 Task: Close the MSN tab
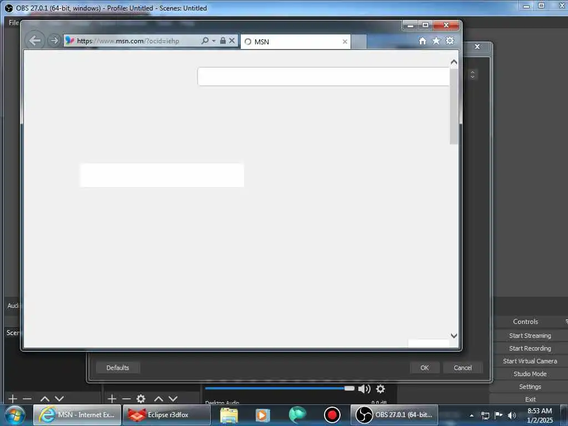coord(345,42)
